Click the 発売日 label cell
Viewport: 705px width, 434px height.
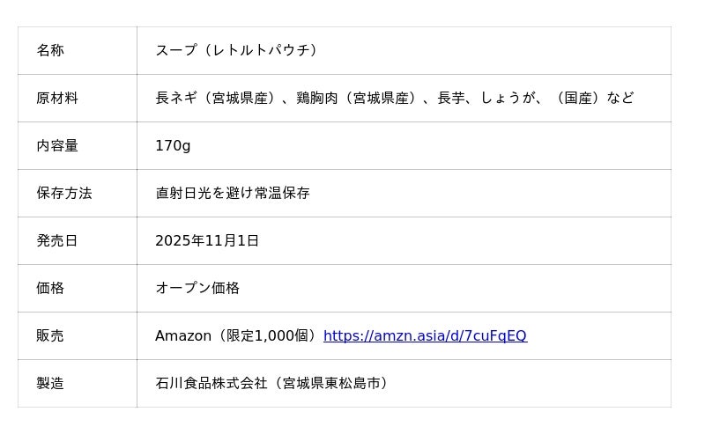57,240
